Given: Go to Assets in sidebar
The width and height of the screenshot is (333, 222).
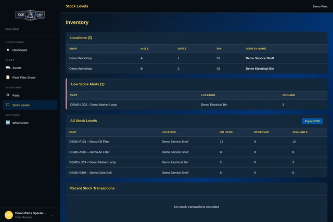Looking at the screenshot, I should coord(30,68).
